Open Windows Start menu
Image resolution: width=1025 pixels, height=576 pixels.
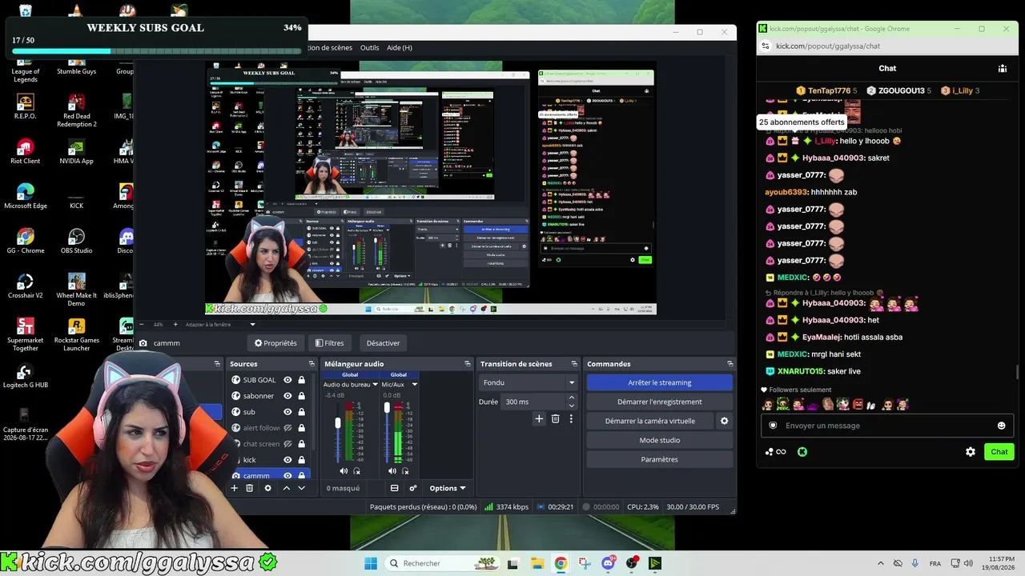[x=371, y=563]
